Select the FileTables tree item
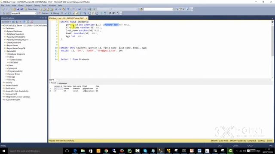275x154 pixels. 14,62
